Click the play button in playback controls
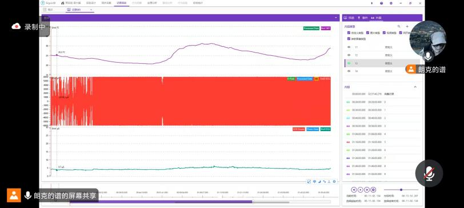464x208 pixels. (360, 190)
